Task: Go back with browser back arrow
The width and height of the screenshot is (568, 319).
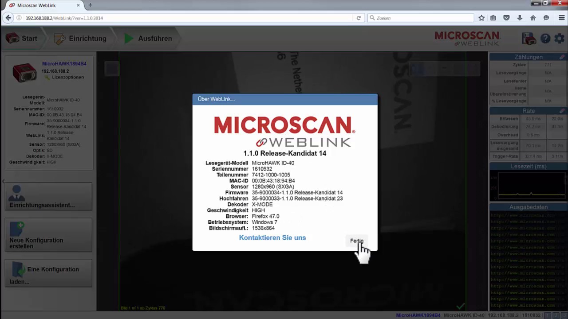Action: point(8,18)
